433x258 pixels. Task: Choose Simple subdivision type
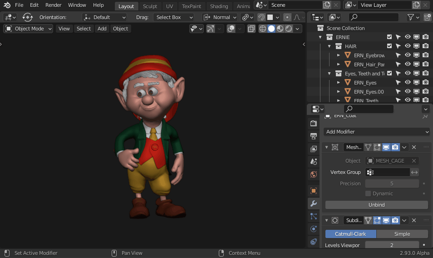[402, 233]
